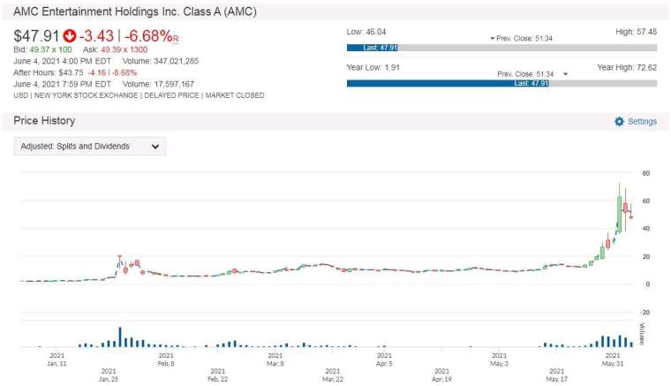Click the Year High 72.62 label

coord(627,68)
